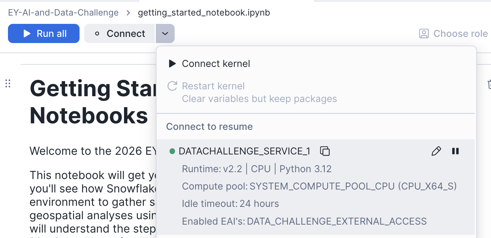Click the Runtime: v2.2 | CPU | Python 3.12 line
This screenshot has width=491, height=238.
(257, 169)
